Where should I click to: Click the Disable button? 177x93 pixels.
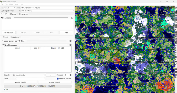pyautogui.click(x=37, y=33)
